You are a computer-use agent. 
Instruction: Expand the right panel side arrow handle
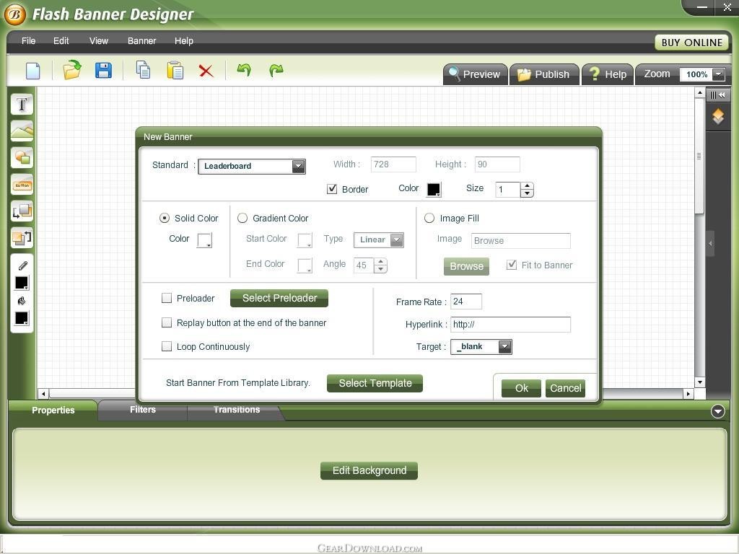(710, 244)
